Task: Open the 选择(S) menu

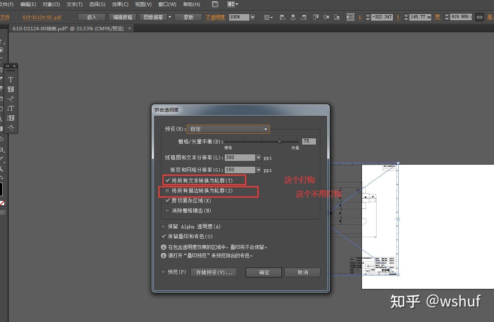Action: coord(97,4)
